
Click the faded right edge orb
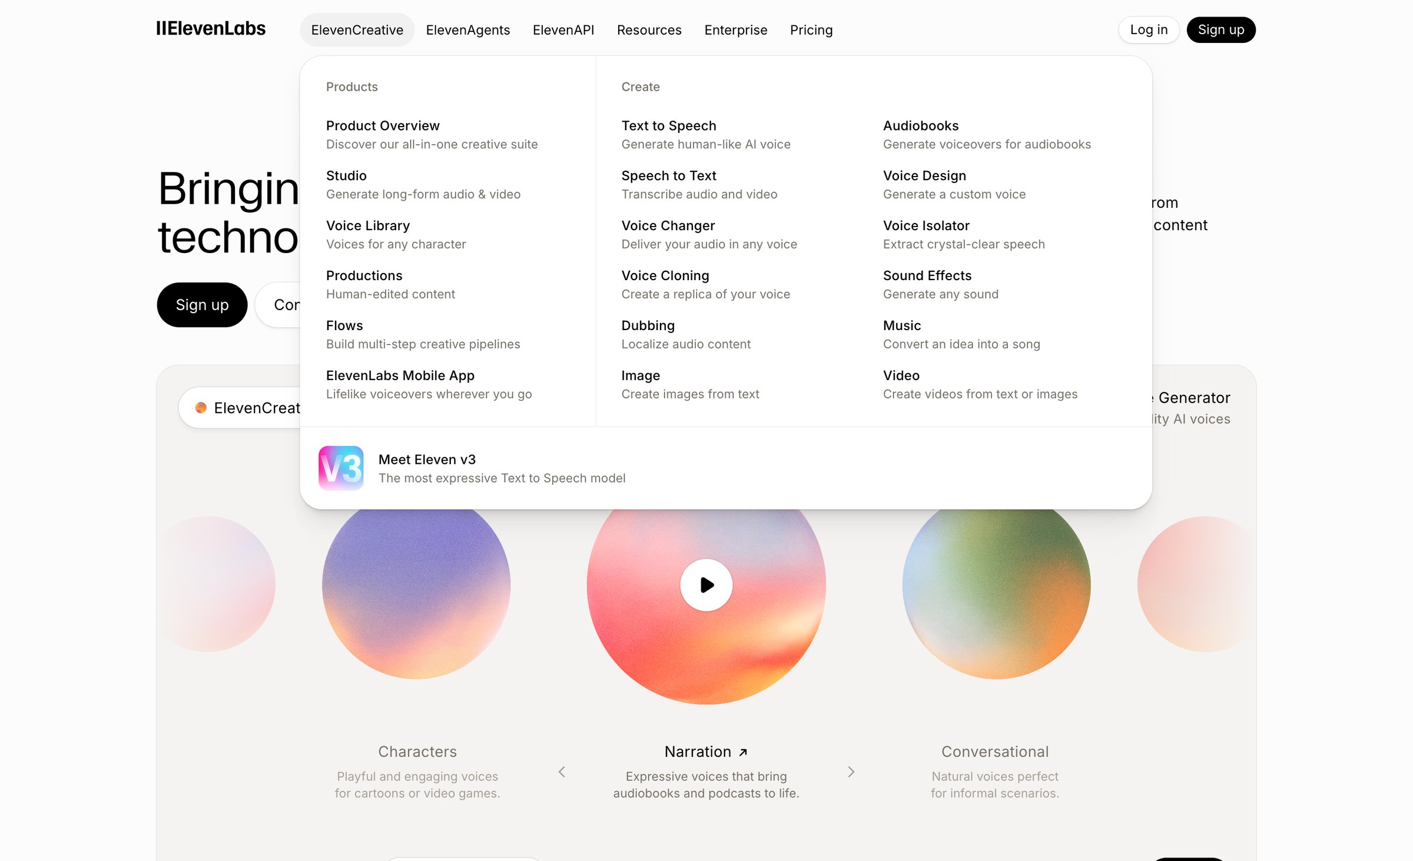[1196, 584]
